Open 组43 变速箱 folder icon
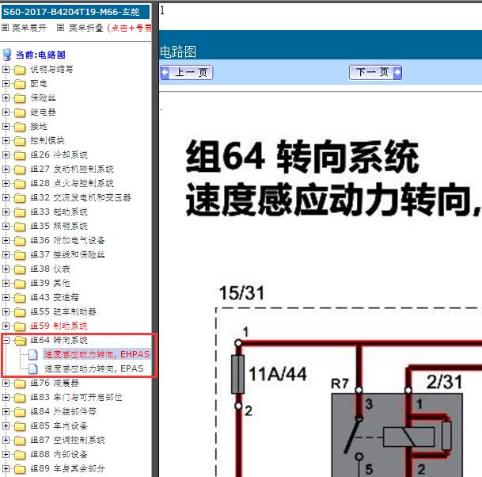482x477 pixels. click(x=20, y=298)
